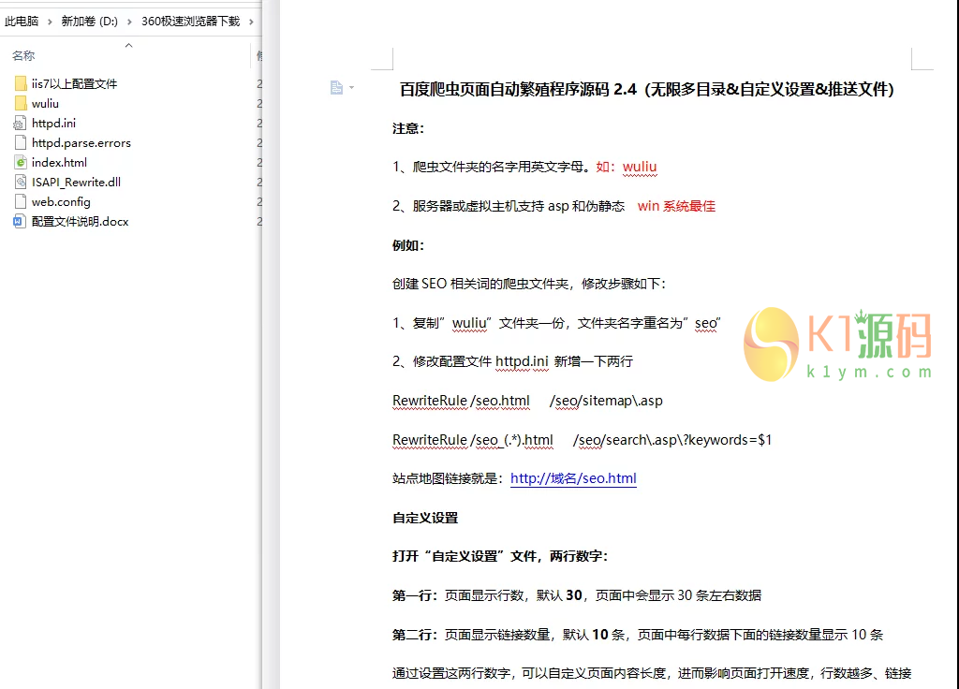Click the document title heading text

[647, 90]
